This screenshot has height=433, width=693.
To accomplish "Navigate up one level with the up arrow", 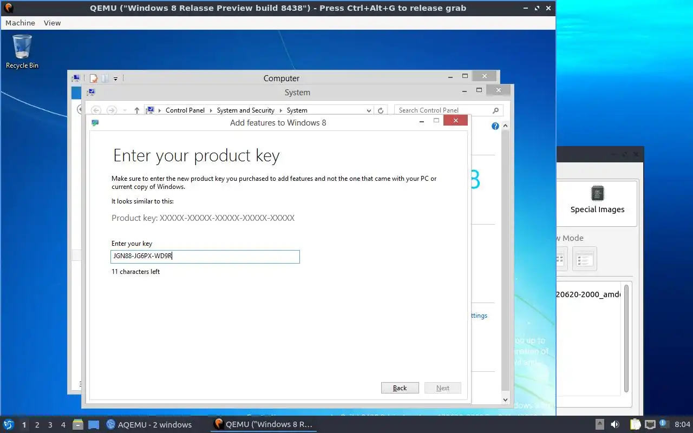I will (x=137, y=110).
